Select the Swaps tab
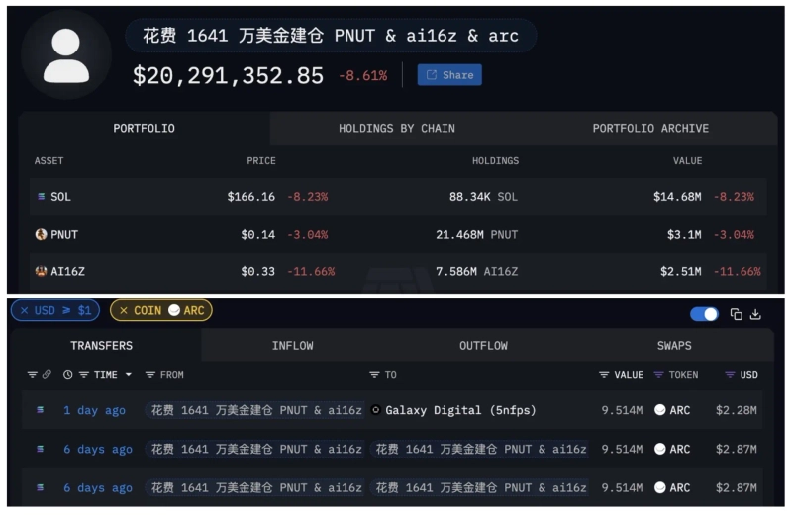 (x=674, y=346)
